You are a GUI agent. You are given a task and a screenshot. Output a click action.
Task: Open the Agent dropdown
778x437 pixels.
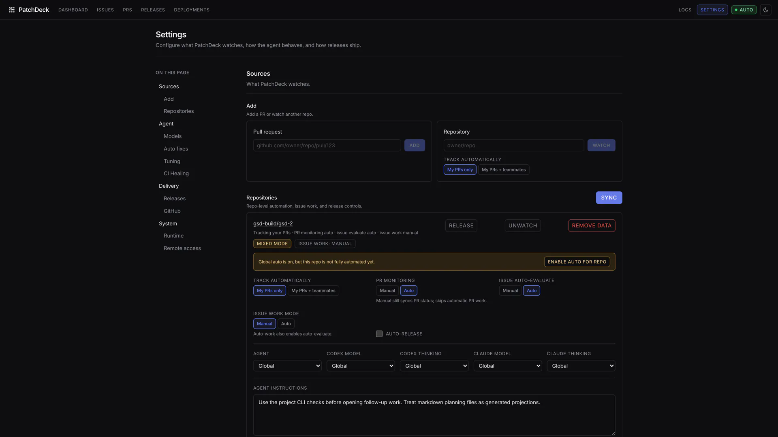point(287,366)
